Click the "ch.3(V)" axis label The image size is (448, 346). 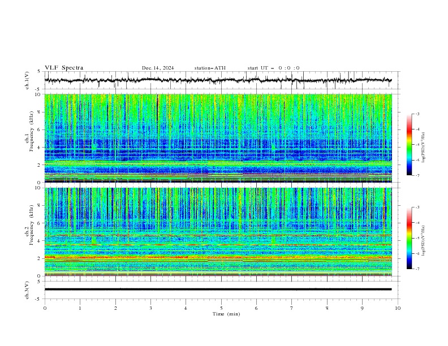(x=27, y=290)
